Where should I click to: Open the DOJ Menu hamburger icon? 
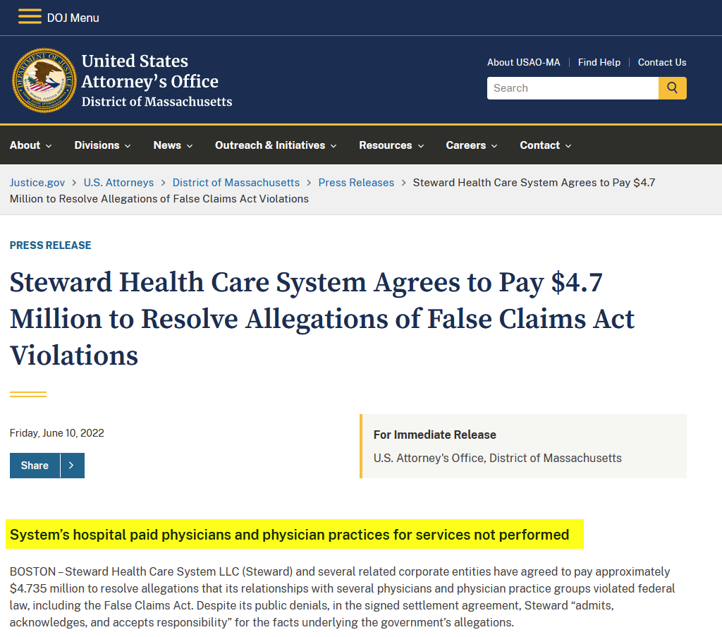click(30, 17)
